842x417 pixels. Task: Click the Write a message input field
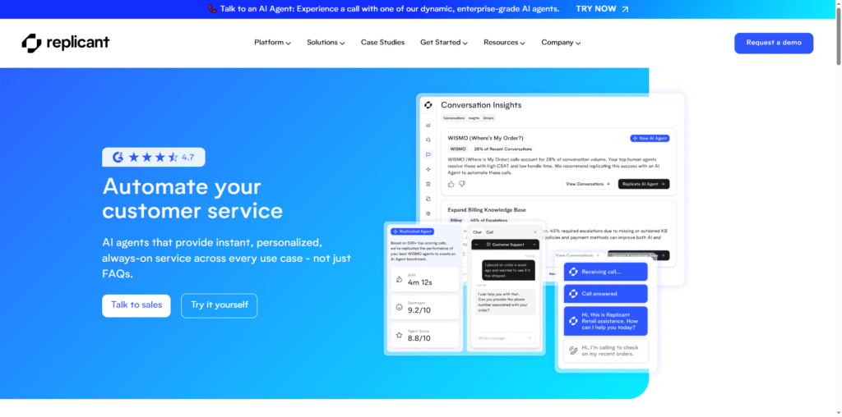click(506, 338)
